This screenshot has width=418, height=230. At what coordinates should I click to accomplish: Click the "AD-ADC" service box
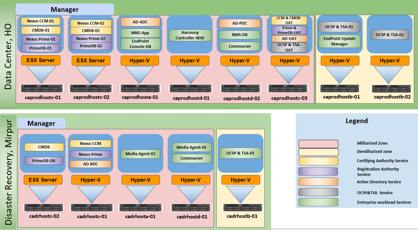coord(140,22)
